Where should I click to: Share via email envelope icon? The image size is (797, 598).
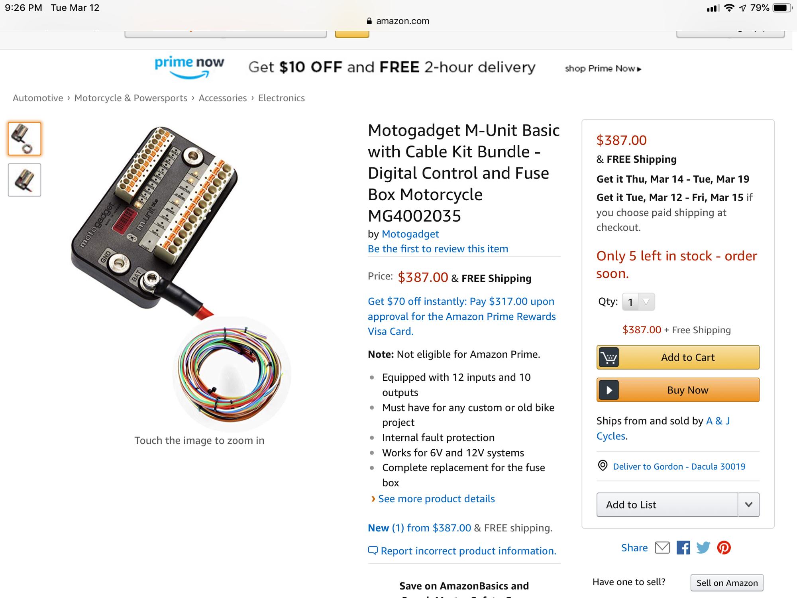click(662, 548)
